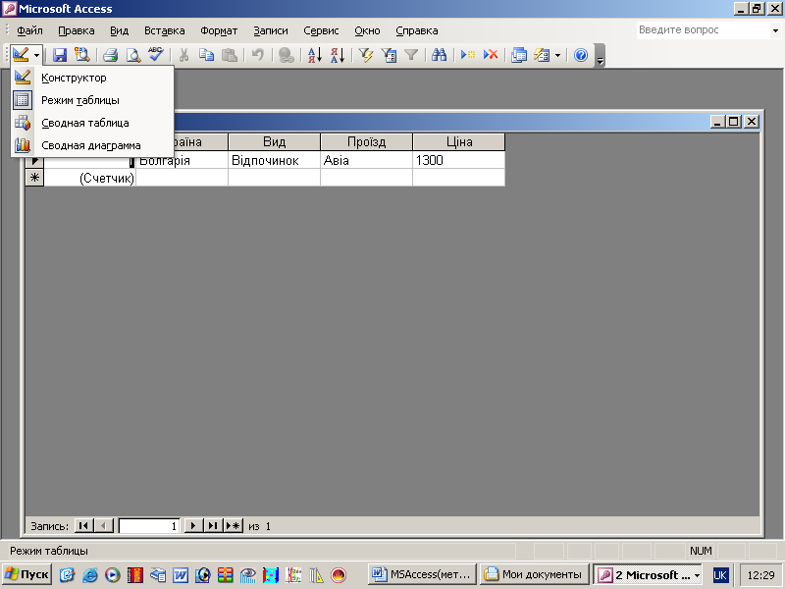Select the Ціна column header
This screenshot has height=589, width=785.
459,141
